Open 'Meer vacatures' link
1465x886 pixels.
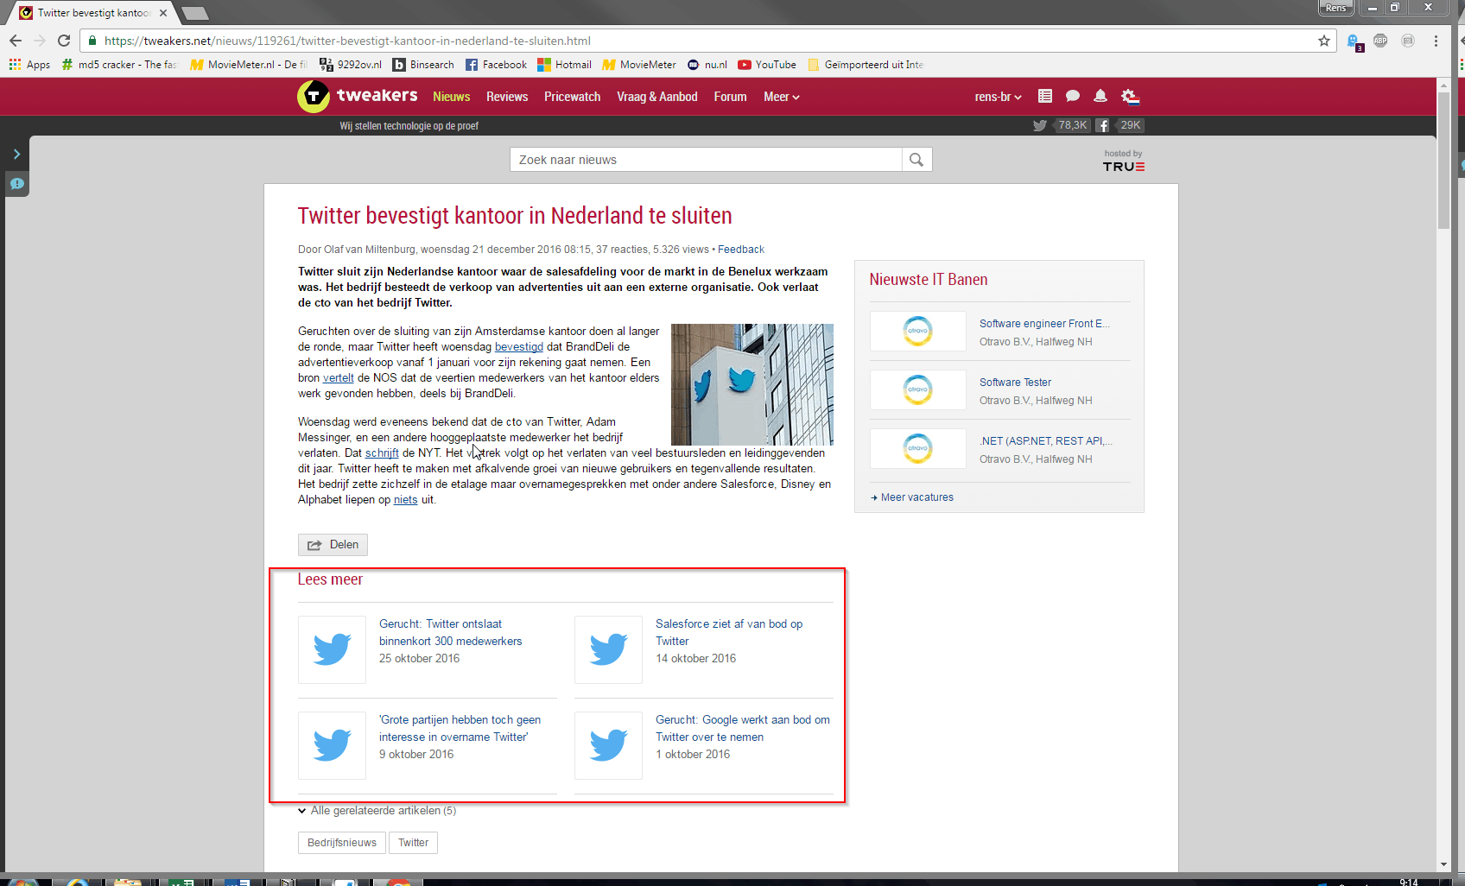[912, 497]
